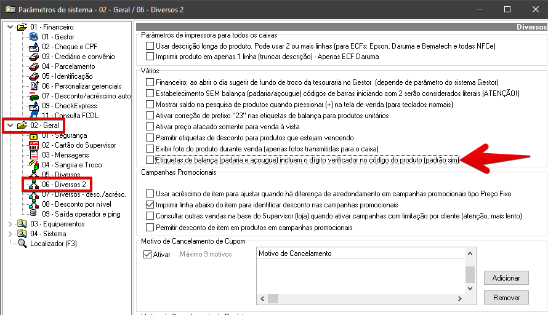Uncheck Imprimir linha abaixo do item checkbox
The image size is (548, 315).
click(150, 205)
